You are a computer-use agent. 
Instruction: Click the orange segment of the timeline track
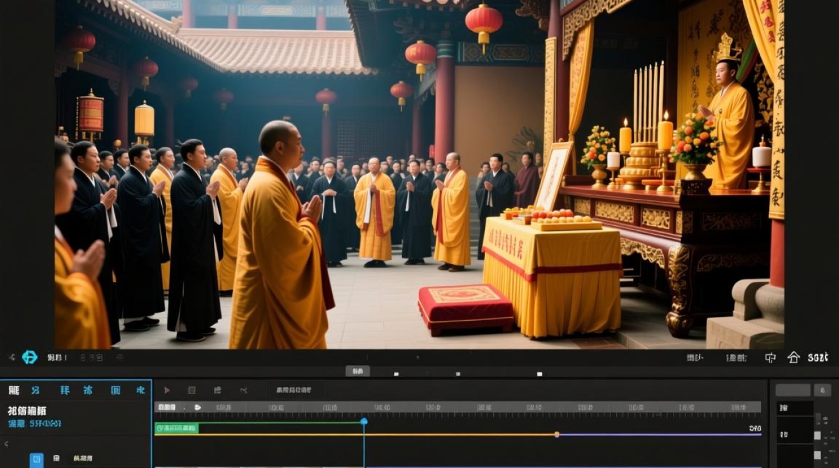pyautogui.click(x=355, y=434)
